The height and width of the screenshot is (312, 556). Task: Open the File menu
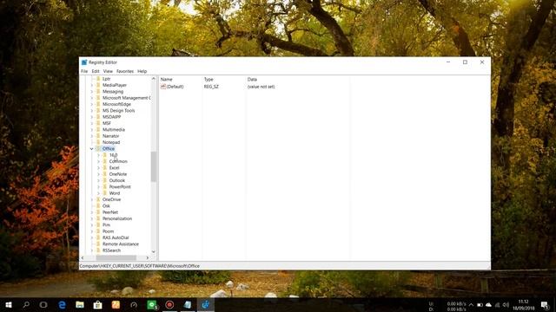tap(84, 71)
